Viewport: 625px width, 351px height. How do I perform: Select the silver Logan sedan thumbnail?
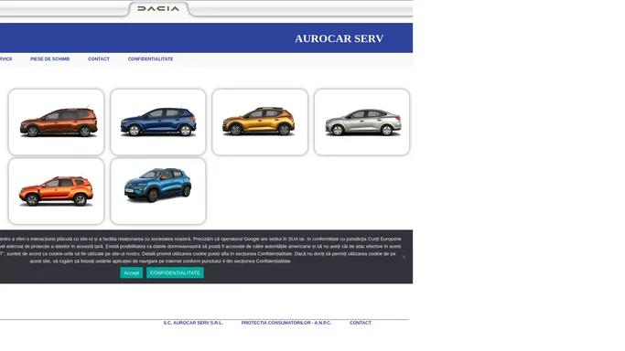click(362, 122)
